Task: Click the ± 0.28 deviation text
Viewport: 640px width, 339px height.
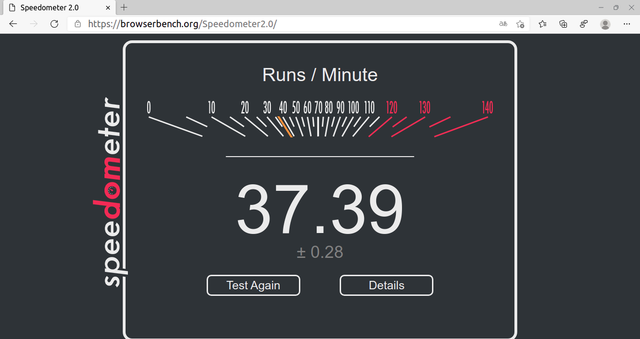Action: 320,252
